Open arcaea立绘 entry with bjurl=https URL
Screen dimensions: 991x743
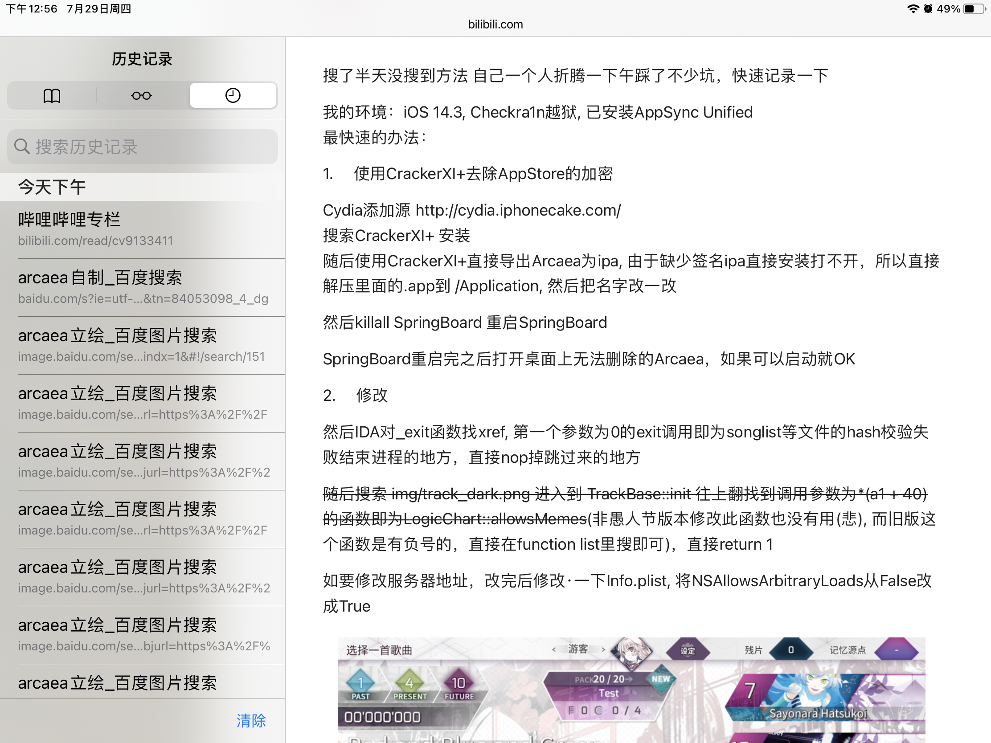(143, 635)
